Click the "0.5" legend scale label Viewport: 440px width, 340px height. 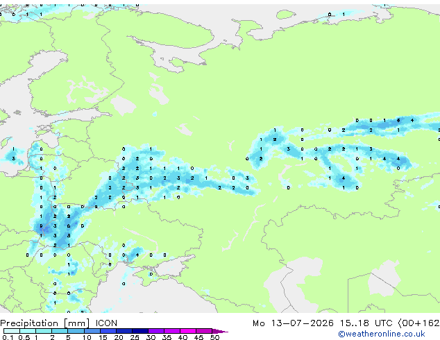24,337
